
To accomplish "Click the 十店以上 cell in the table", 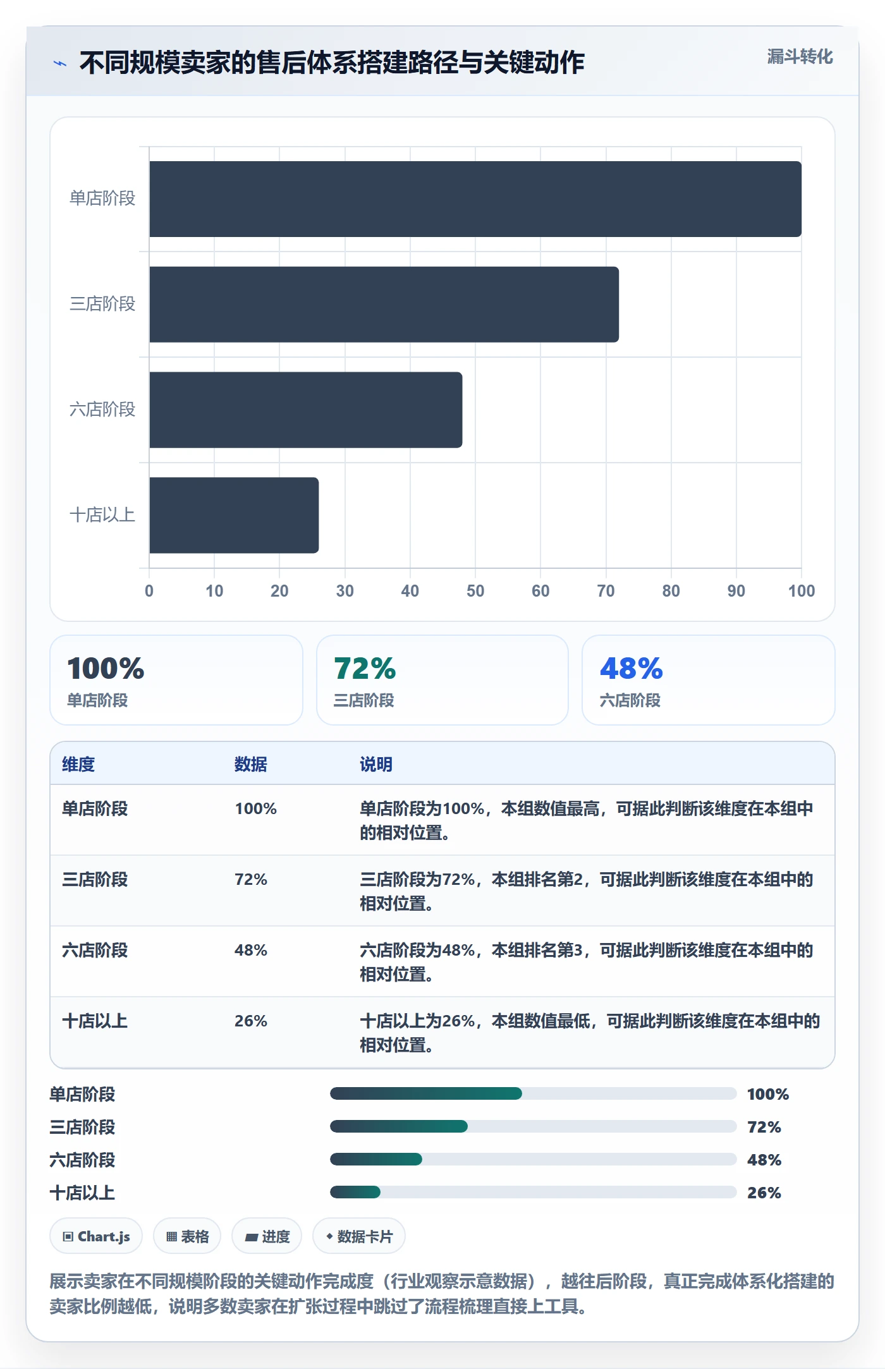I will point(95,1021).
